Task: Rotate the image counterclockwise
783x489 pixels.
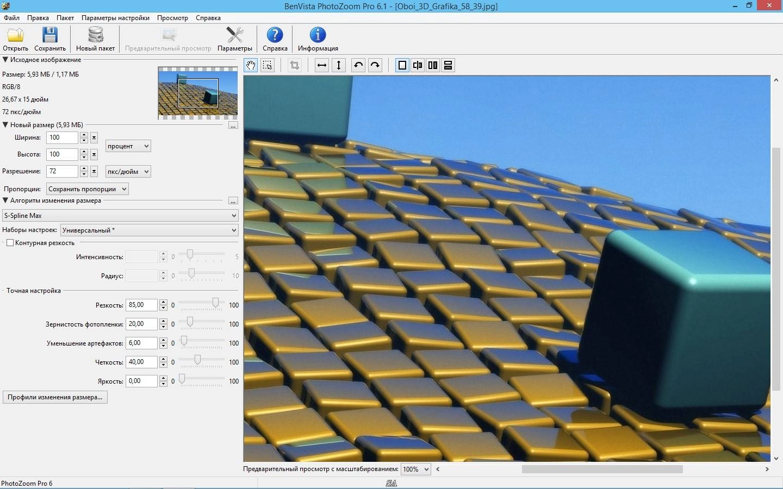Action: (x=358, y=65)
